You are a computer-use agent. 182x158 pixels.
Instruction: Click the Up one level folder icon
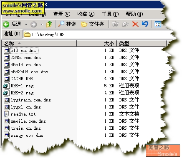point(49,24)
